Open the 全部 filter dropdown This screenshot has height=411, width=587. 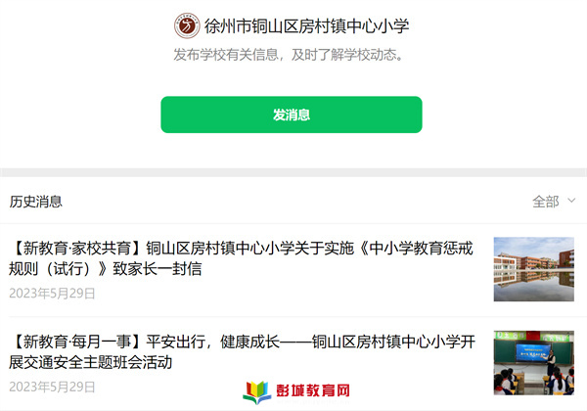point(554,202)
